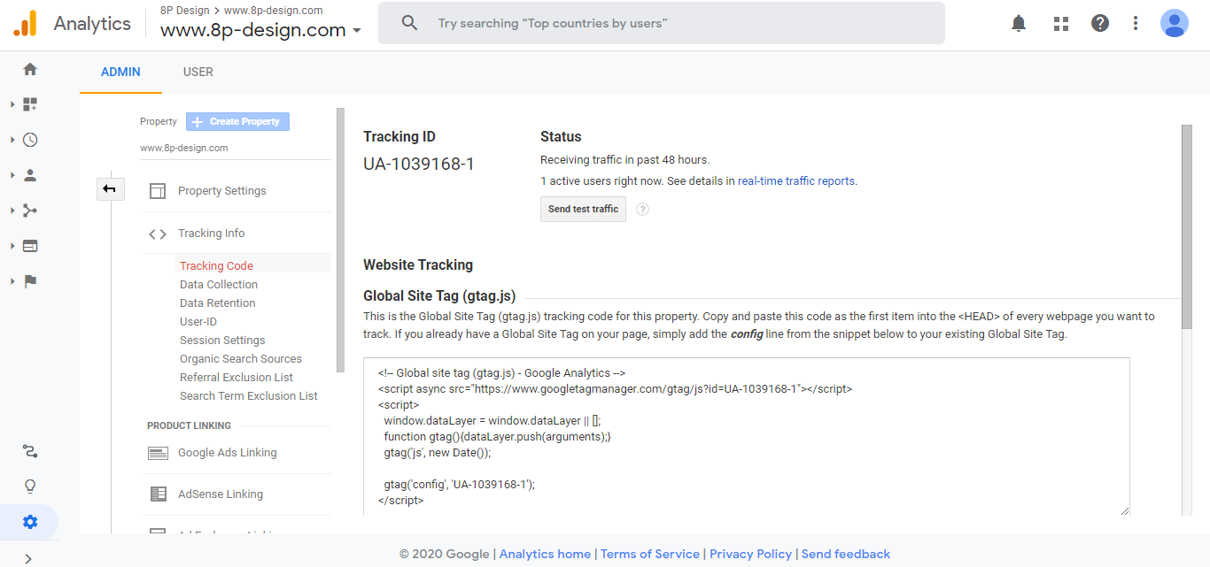Image resolution: width=1210 pixels, height=567 pixels.
Task: Click the "Global Site Tag (gtag.js)" heading
Action: click(x=439, y=297)
